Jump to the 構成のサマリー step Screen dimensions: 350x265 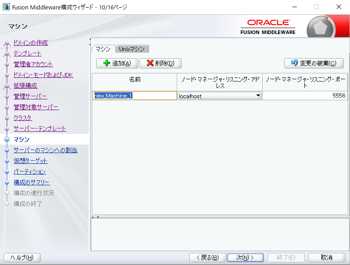tap(31, 182)
